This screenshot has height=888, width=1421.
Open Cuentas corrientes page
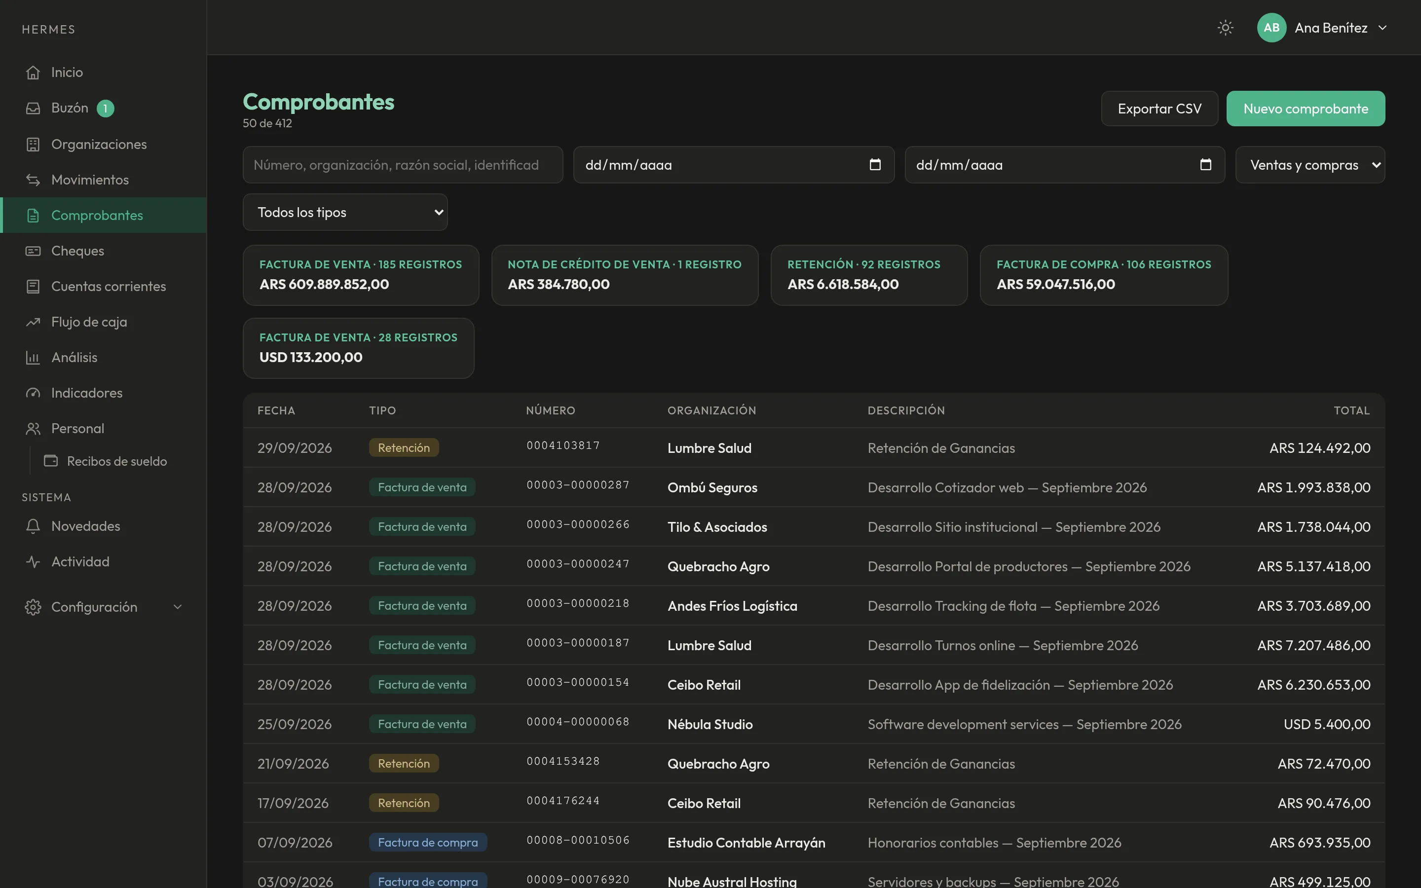coord(104,286)
